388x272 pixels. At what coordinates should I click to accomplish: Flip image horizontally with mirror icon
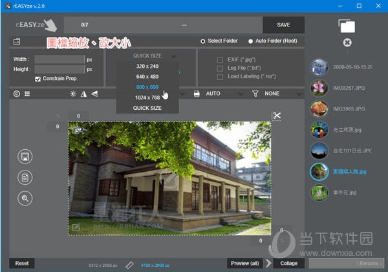83,94
